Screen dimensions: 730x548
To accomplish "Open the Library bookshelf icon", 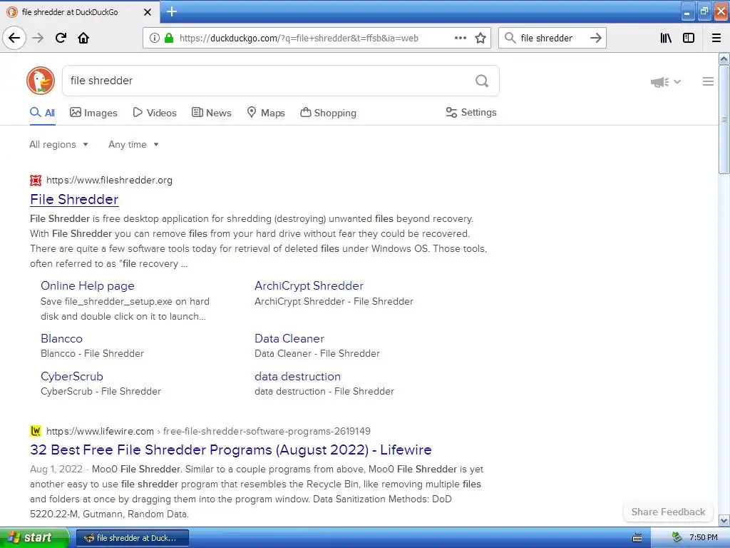I will [666, 38].
